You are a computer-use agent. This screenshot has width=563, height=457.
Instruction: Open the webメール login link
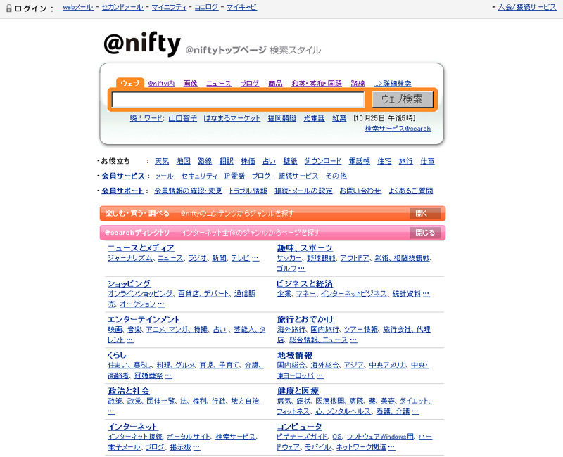click(x=78, y=7)
